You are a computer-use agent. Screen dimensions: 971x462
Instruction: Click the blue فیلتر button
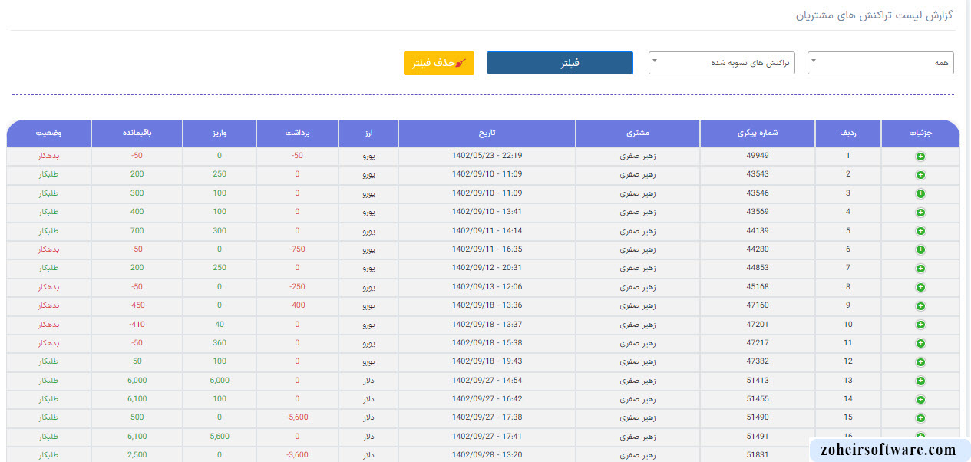click(560, 63)
